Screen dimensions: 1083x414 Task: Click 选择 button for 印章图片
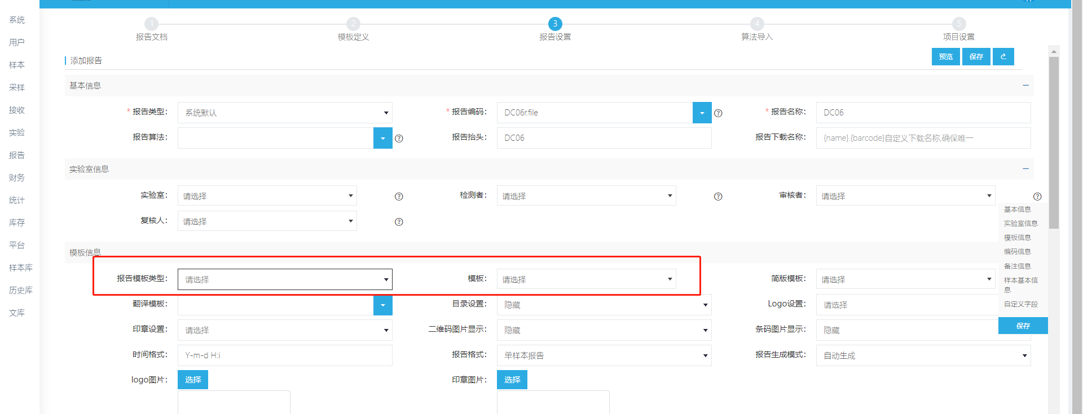[x=512, y=380]
